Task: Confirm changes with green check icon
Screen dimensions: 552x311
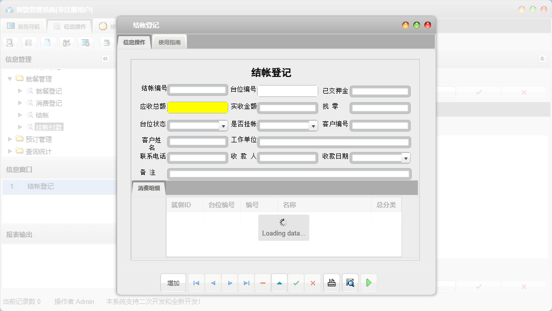Action: point(296,283)
